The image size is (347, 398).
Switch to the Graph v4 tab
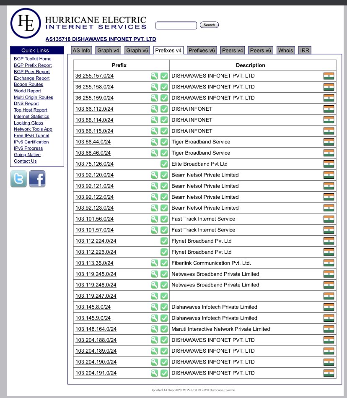click(x=108, y=50)
